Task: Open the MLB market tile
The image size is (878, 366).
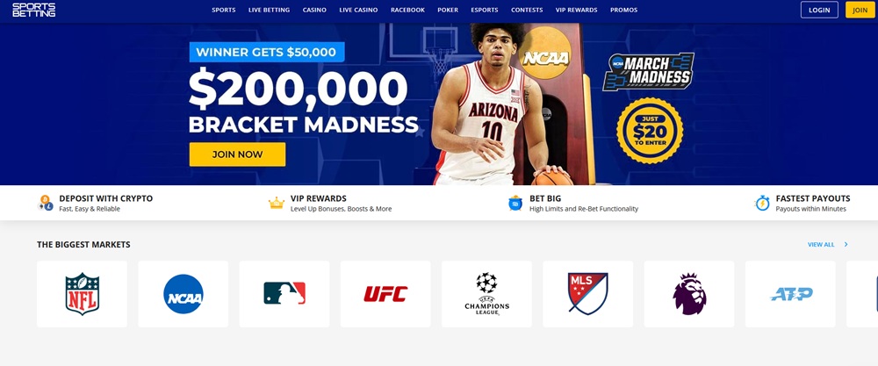Action: tap(284, 294)
